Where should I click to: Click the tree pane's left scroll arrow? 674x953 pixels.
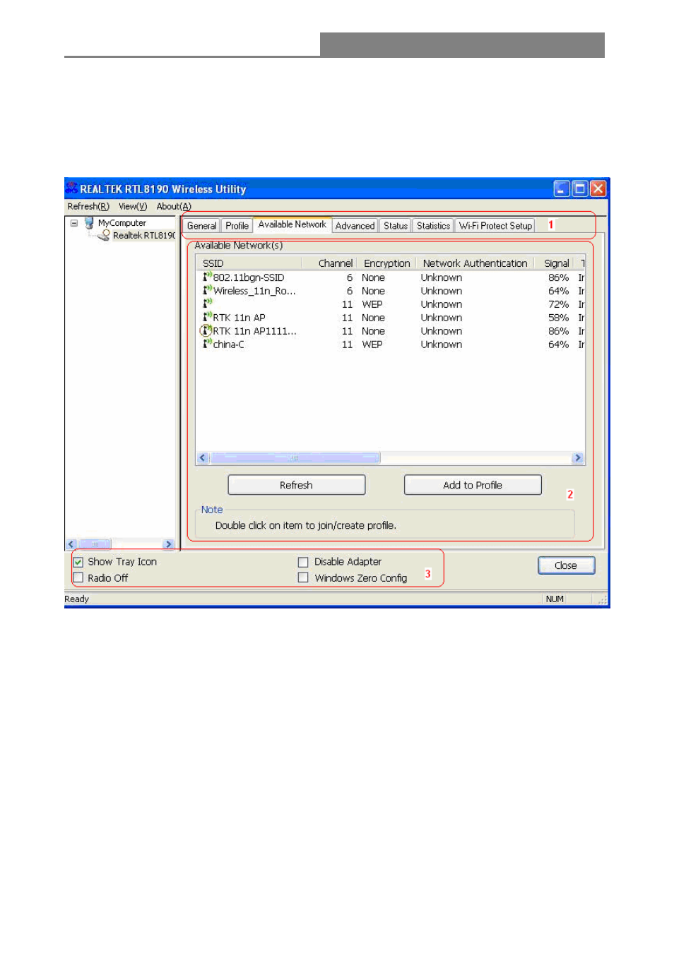click(x=71, y=544)
